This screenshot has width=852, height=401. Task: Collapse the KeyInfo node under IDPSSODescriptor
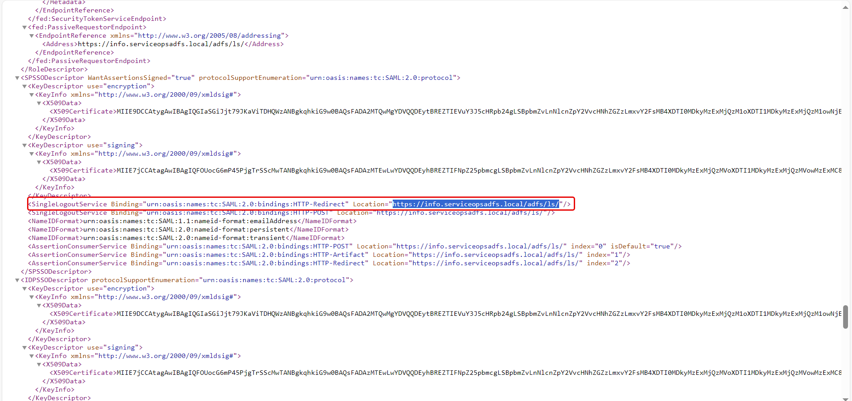point(31,297)
